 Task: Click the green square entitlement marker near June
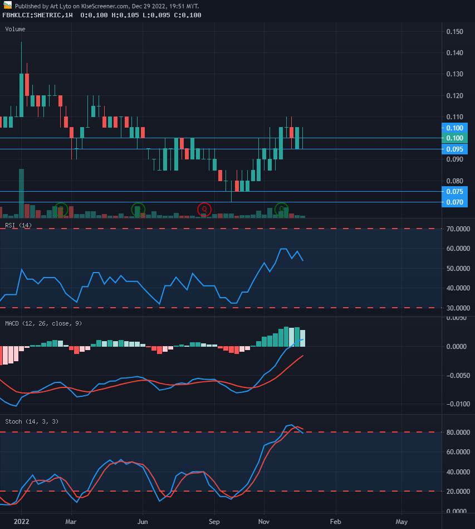pyautogui.click(x=138, y=210)
